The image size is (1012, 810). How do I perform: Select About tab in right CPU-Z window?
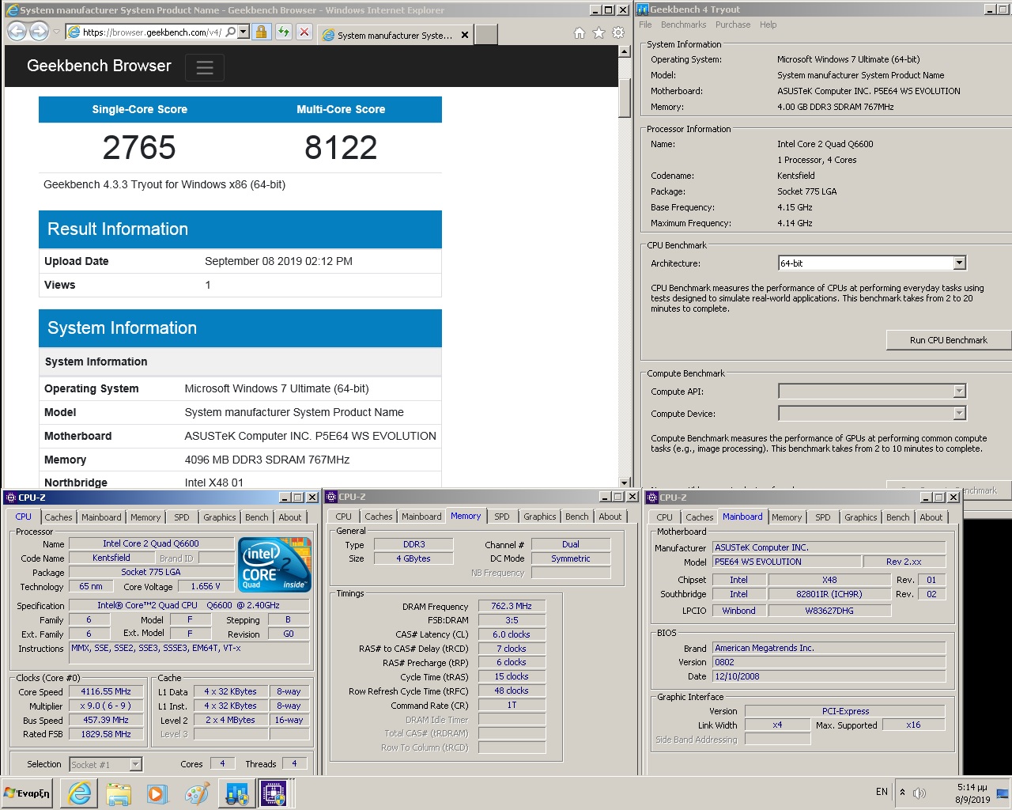(x=931, y=517)
